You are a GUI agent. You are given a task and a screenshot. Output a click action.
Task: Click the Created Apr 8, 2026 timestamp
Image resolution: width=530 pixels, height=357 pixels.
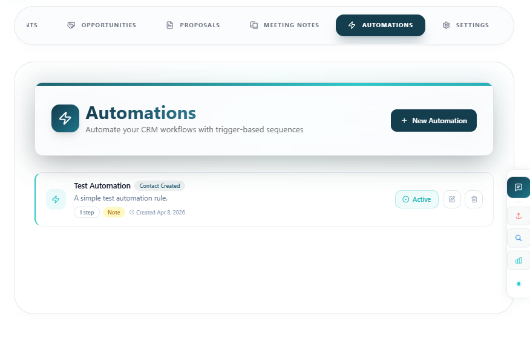click(157, 212)
